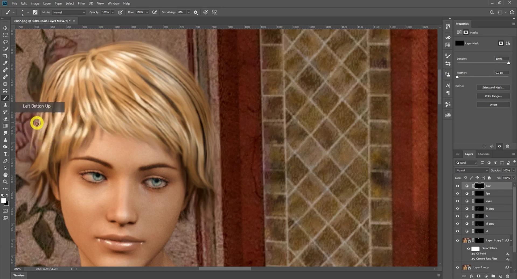Hide the hair layer
The height and width of the screenshot is (279, 517).
click(x=457, y=186)
